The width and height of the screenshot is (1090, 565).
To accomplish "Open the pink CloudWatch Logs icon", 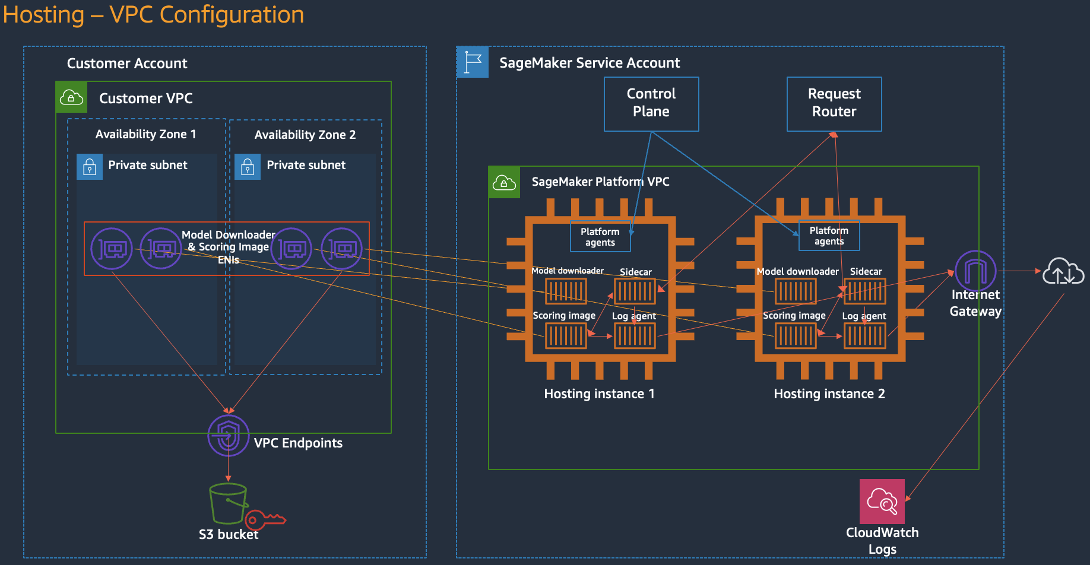I will pos(882,501).
